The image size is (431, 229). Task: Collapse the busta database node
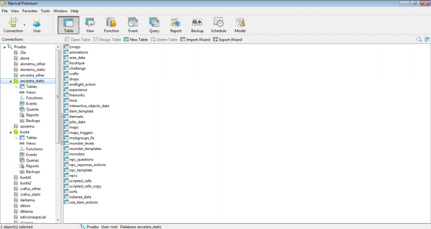tap(11, 132)
